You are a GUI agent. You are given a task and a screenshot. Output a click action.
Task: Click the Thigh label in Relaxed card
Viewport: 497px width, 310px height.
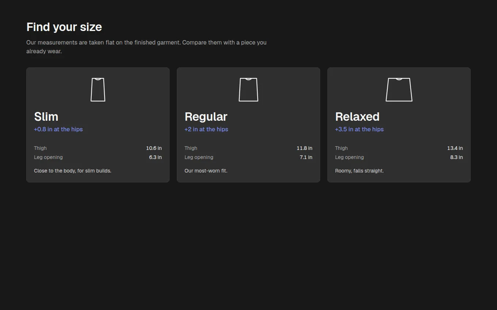coord(341,148)
